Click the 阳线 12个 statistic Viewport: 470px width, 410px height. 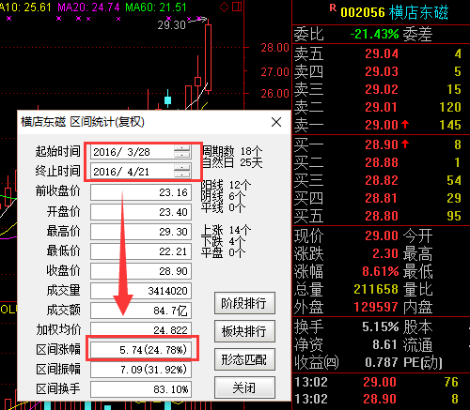[x=226, y=185]
